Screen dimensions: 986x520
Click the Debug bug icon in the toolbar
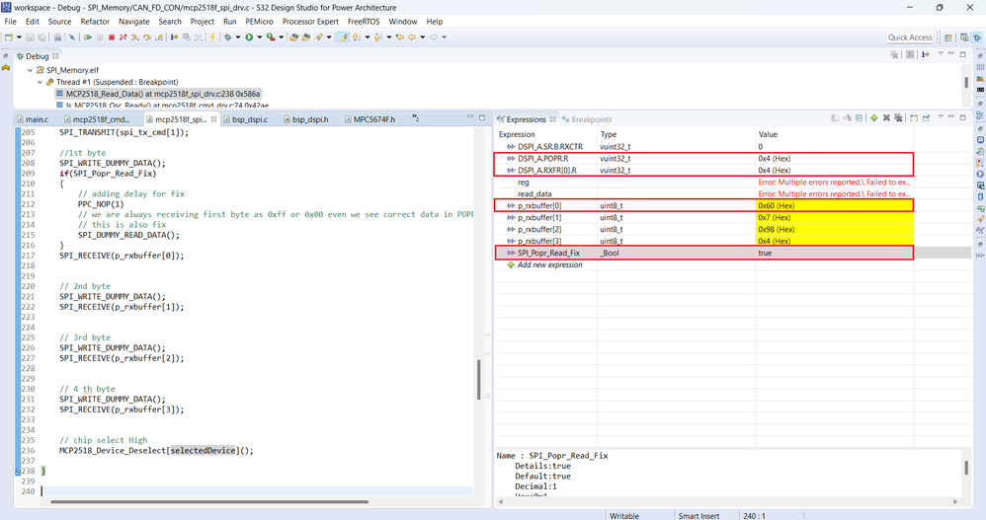227,37
